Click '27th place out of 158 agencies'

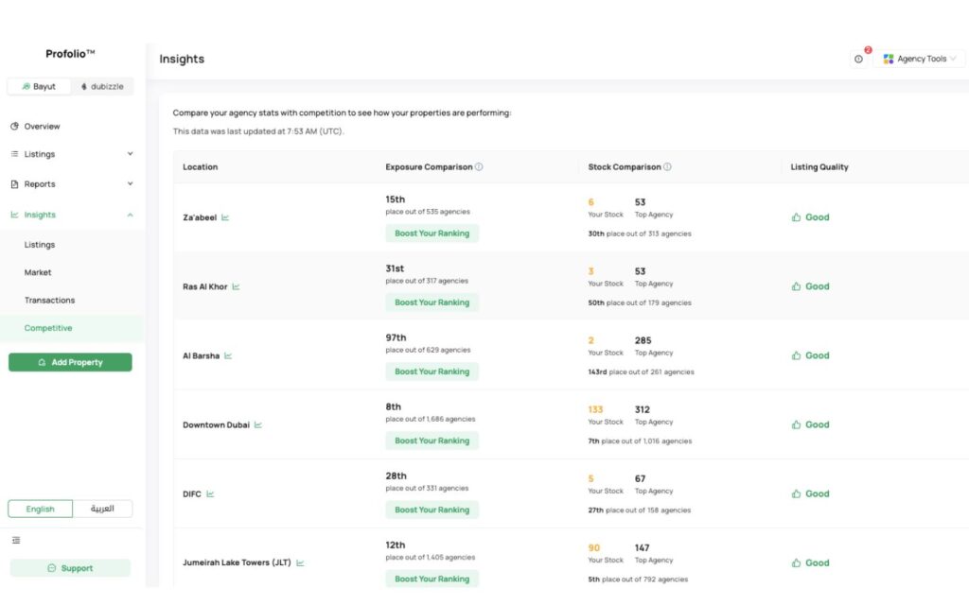[639, 510]
